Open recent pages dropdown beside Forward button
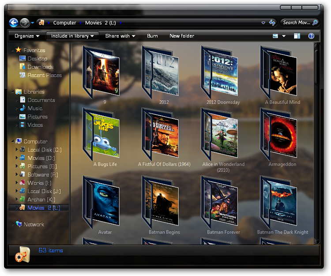The width and height of the screenshot is (331, 276). pyautogui.click(x=33, y=23)
